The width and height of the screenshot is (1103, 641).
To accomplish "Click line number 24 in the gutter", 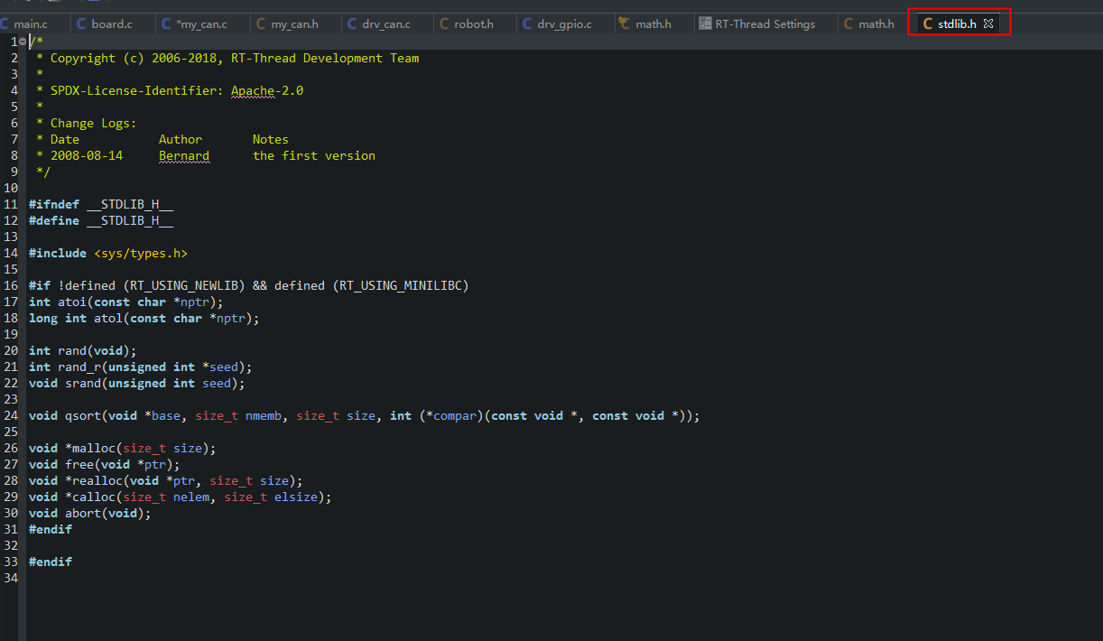I will click(x=11, y=415).
